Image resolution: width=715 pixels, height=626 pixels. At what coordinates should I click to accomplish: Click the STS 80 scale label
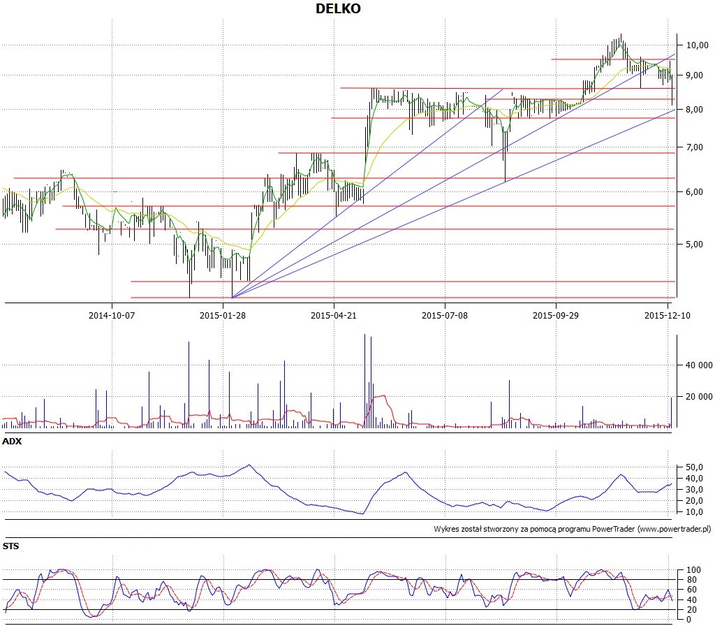[691, 580]
